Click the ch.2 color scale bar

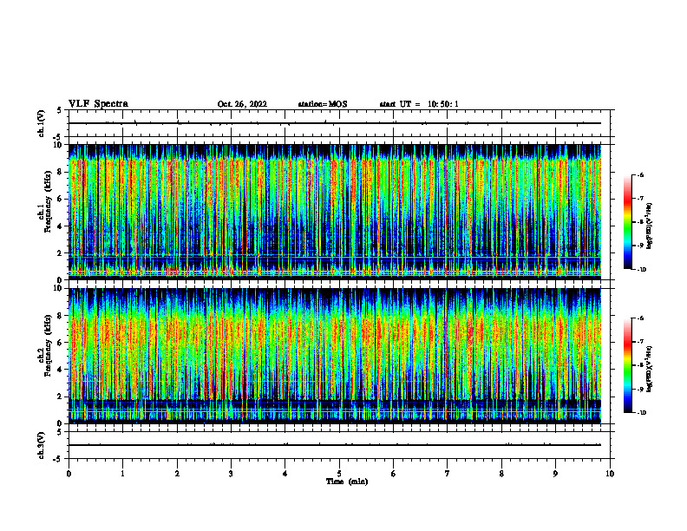pos(627,365)
